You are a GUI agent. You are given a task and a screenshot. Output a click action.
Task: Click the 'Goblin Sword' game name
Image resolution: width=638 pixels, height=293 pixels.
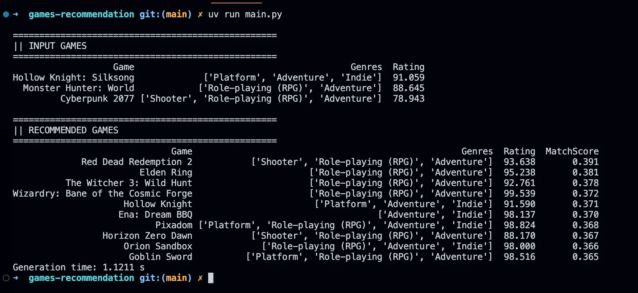(x=160, y=257)
